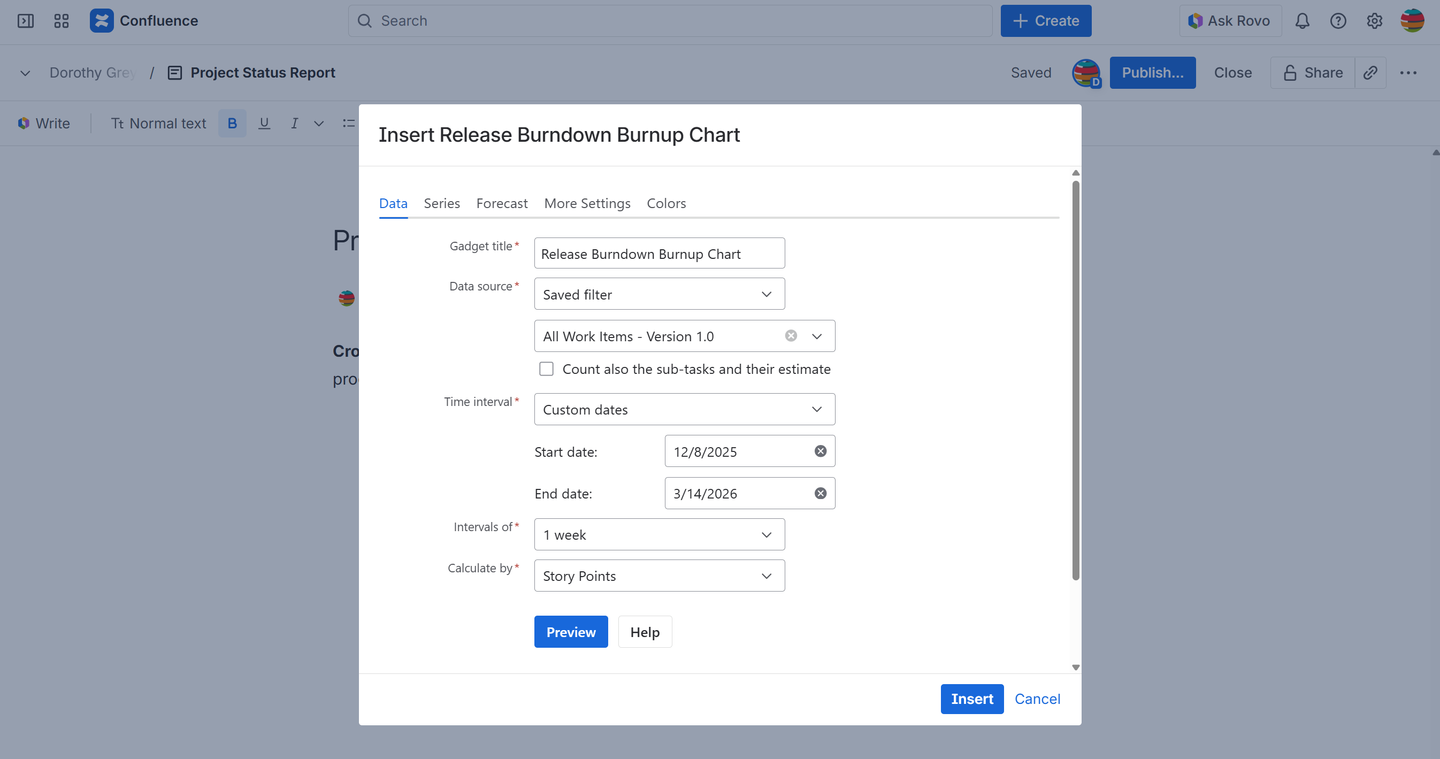Click the copy link icon next to Share

[x=1370, y=73]
